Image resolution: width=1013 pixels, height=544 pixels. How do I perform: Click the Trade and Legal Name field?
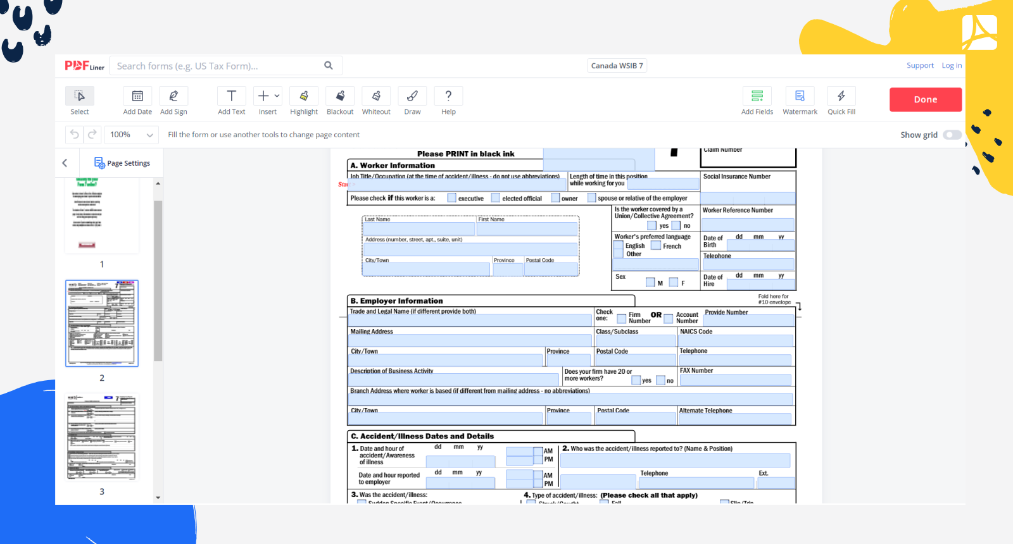click(470, 320)
